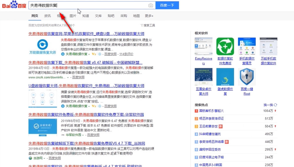Click 新 tag beside 王迅前妻去世
Viewport: 294px width, 167px height.
220,126
